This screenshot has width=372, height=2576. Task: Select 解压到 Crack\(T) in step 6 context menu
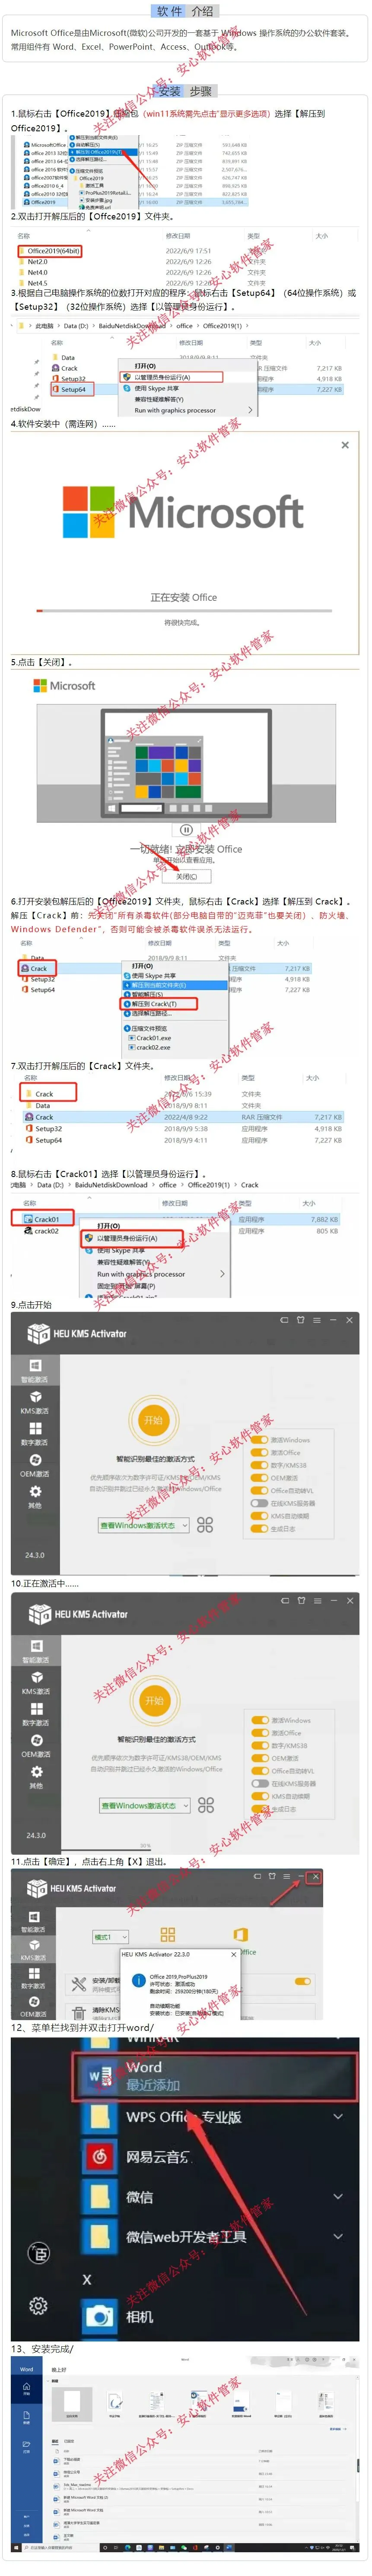click(x=159, y=1003)
